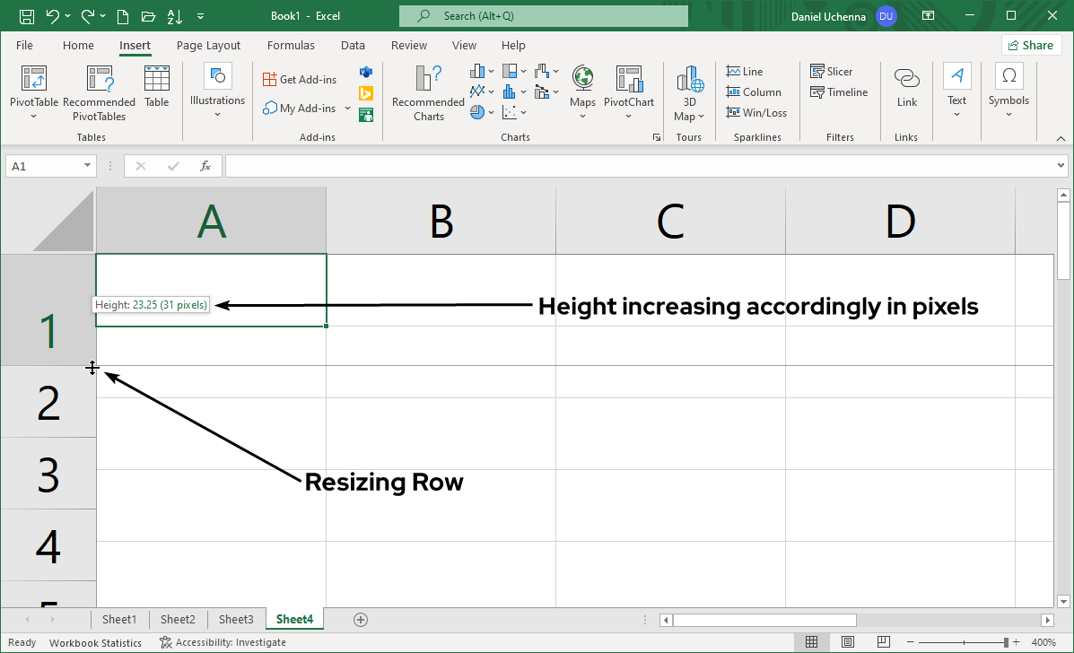This screenshot has width=1074, height=653.
Task: Open the Name Box dropdown arrow
Action: [x=87, y=166]
